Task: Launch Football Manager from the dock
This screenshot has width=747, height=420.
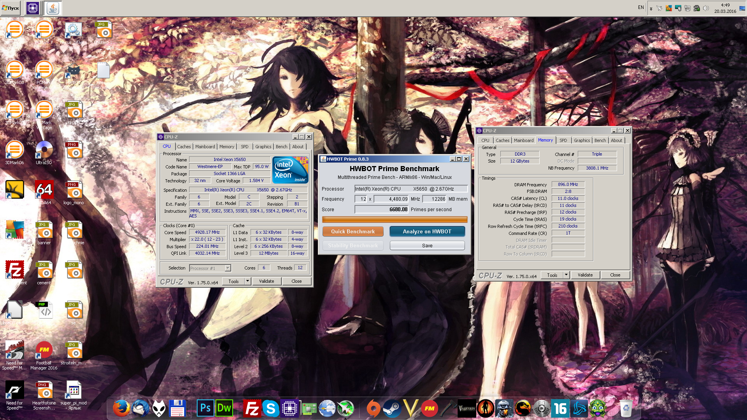Action: [x=430, y=408]
